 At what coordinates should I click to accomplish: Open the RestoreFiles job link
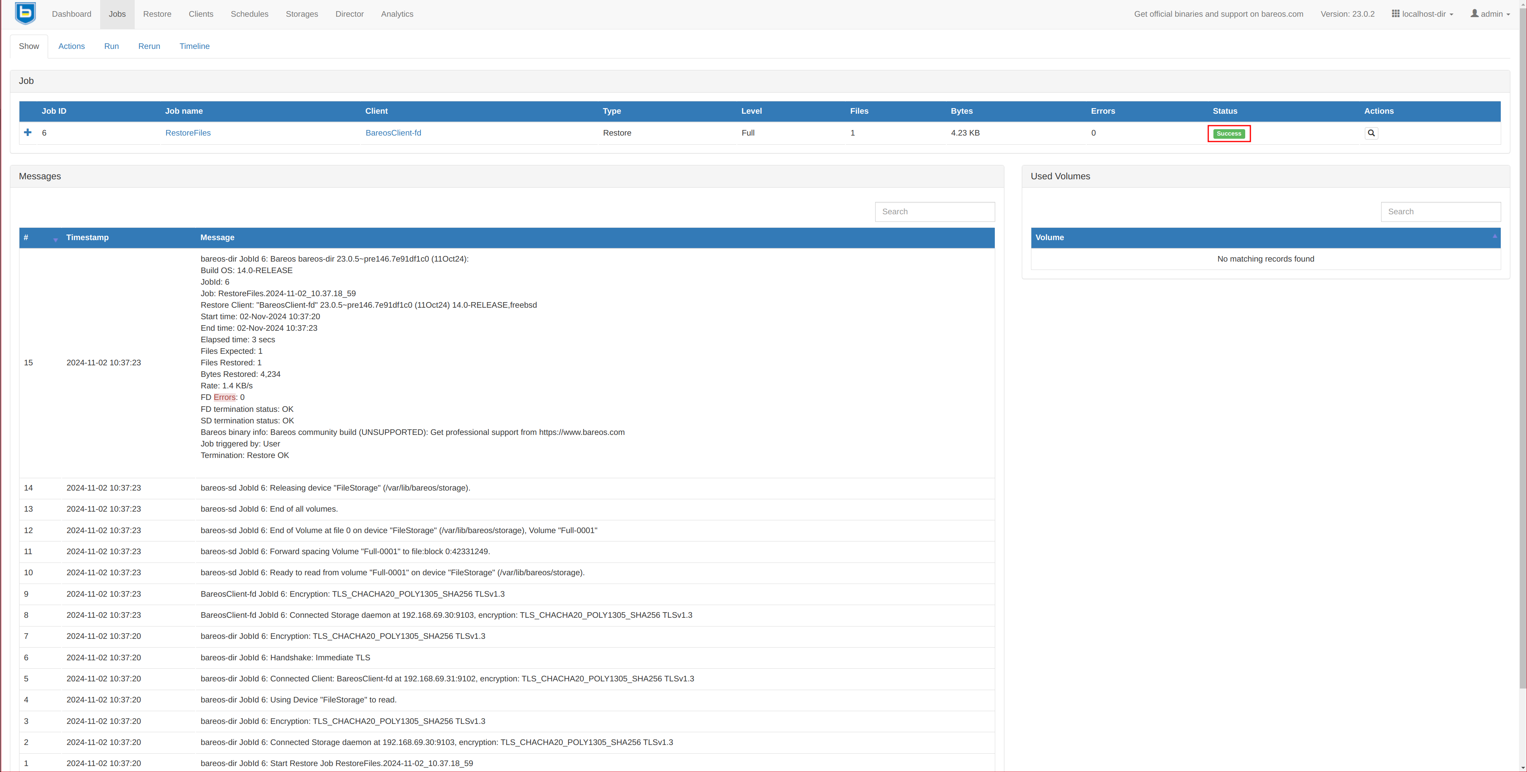point(188,133)
